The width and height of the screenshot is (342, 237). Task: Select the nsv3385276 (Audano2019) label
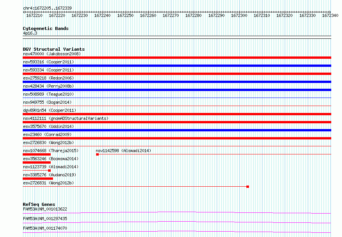[x=50, y=175]
